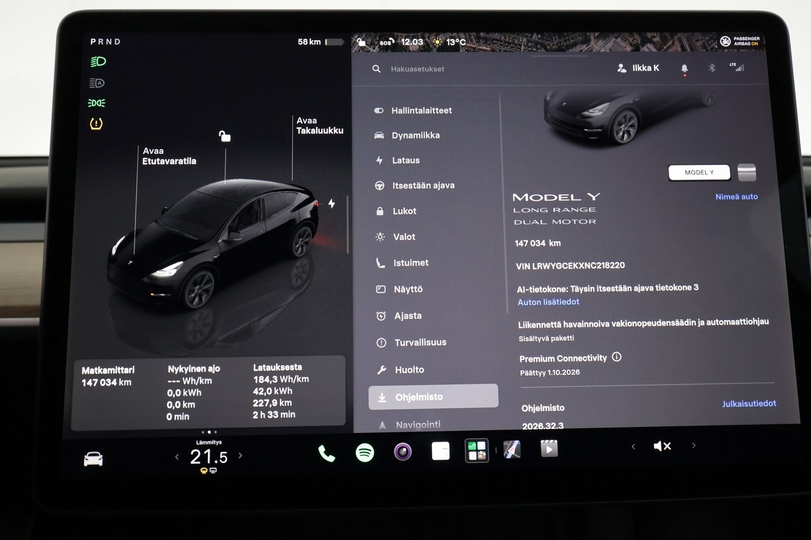Open Itsestään ajava menu
The width and height of the screenshot is (811, 540).
click(x=415, y=186)
